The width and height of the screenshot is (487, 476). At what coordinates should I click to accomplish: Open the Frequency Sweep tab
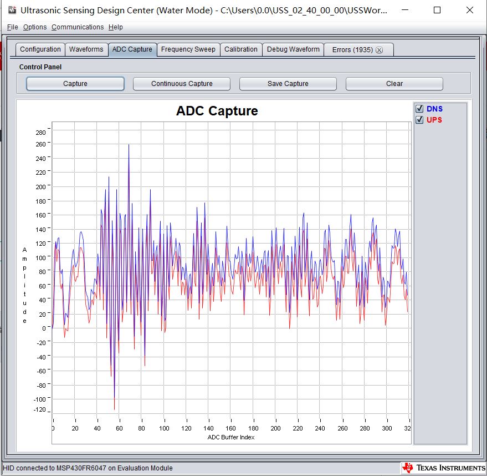click(188, 49)
